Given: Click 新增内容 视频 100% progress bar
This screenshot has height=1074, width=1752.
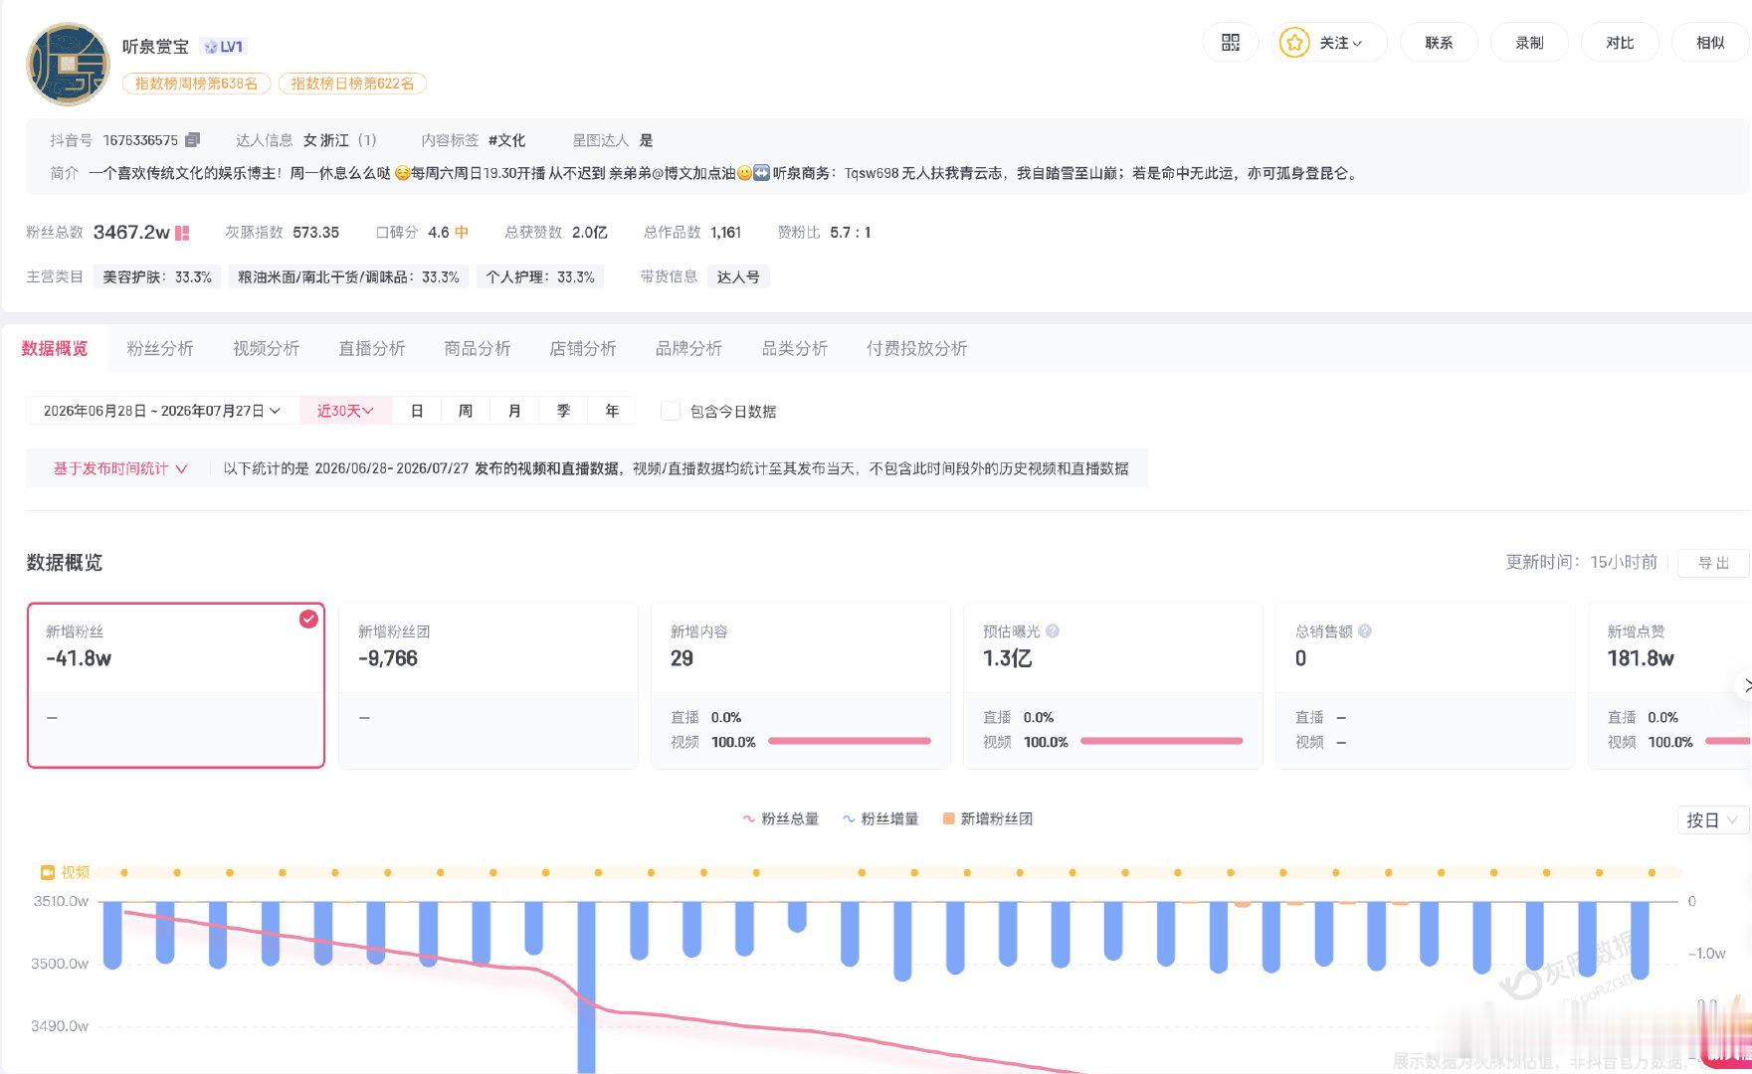Looking at the screenshot, I should point(850,741).
